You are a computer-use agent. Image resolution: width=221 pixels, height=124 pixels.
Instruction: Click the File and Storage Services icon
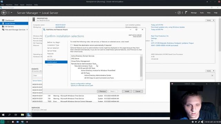point(3,30)
